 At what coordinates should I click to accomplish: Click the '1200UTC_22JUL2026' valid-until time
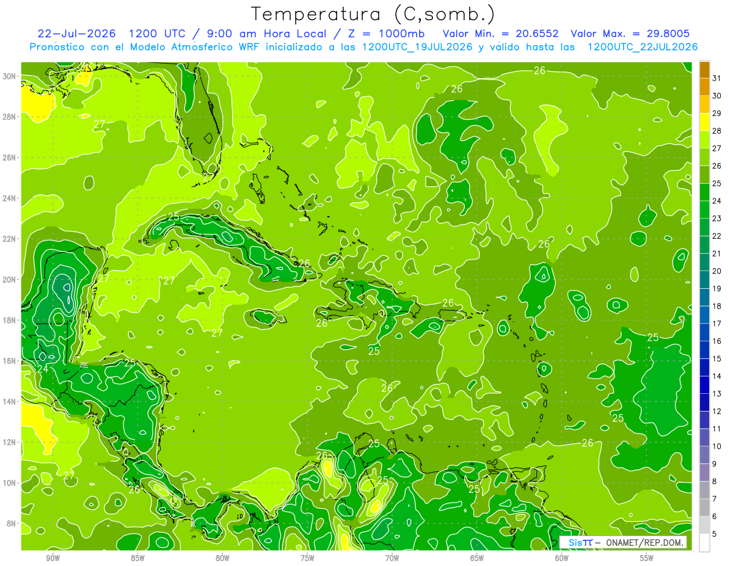tap(643, 47)
